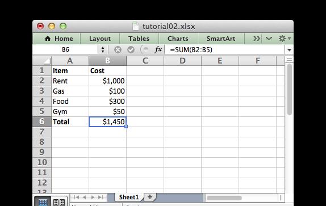Confirm formula with the checkmark icon

(131, 50)
